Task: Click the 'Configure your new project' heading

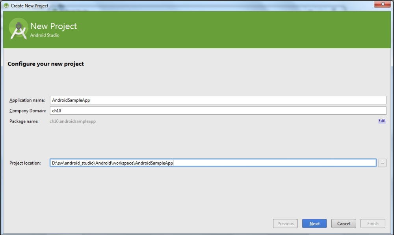Action: (x=46, y=64)
